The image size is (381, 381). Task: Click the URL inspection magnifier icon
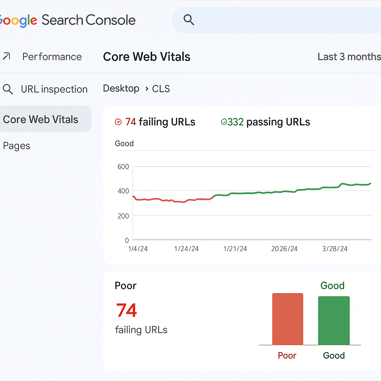click(x=8, y=89)
